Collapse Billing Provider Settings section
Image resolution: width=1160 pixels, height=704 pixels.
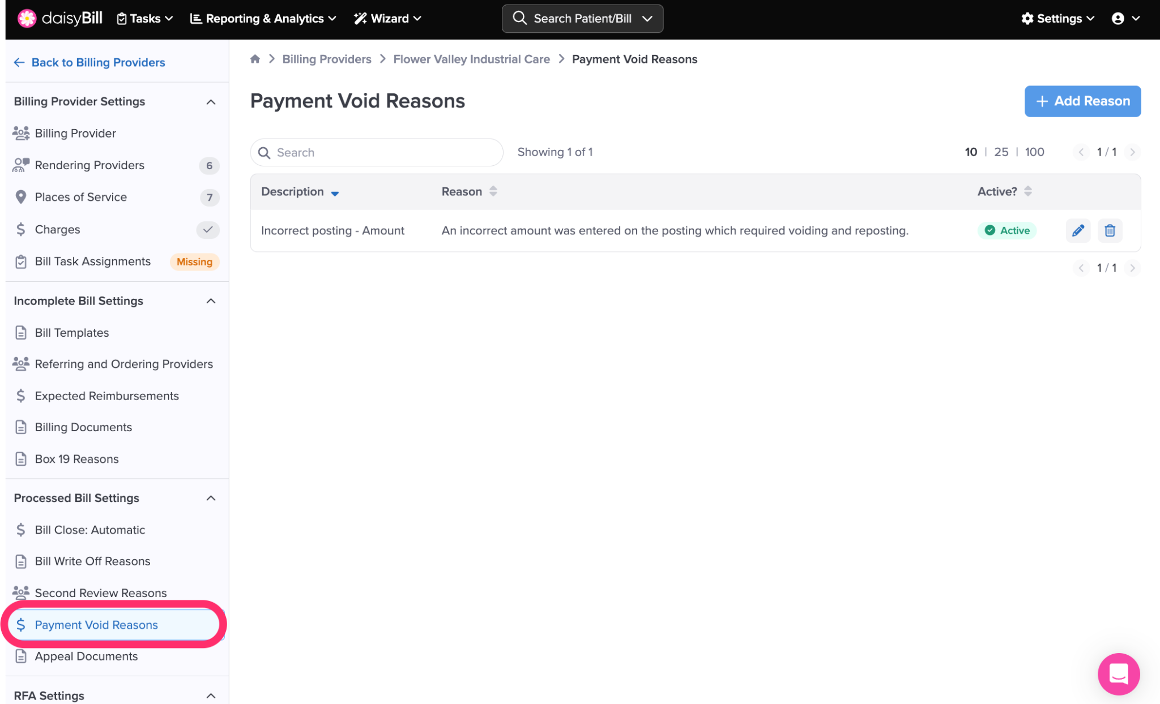[211, 102]
